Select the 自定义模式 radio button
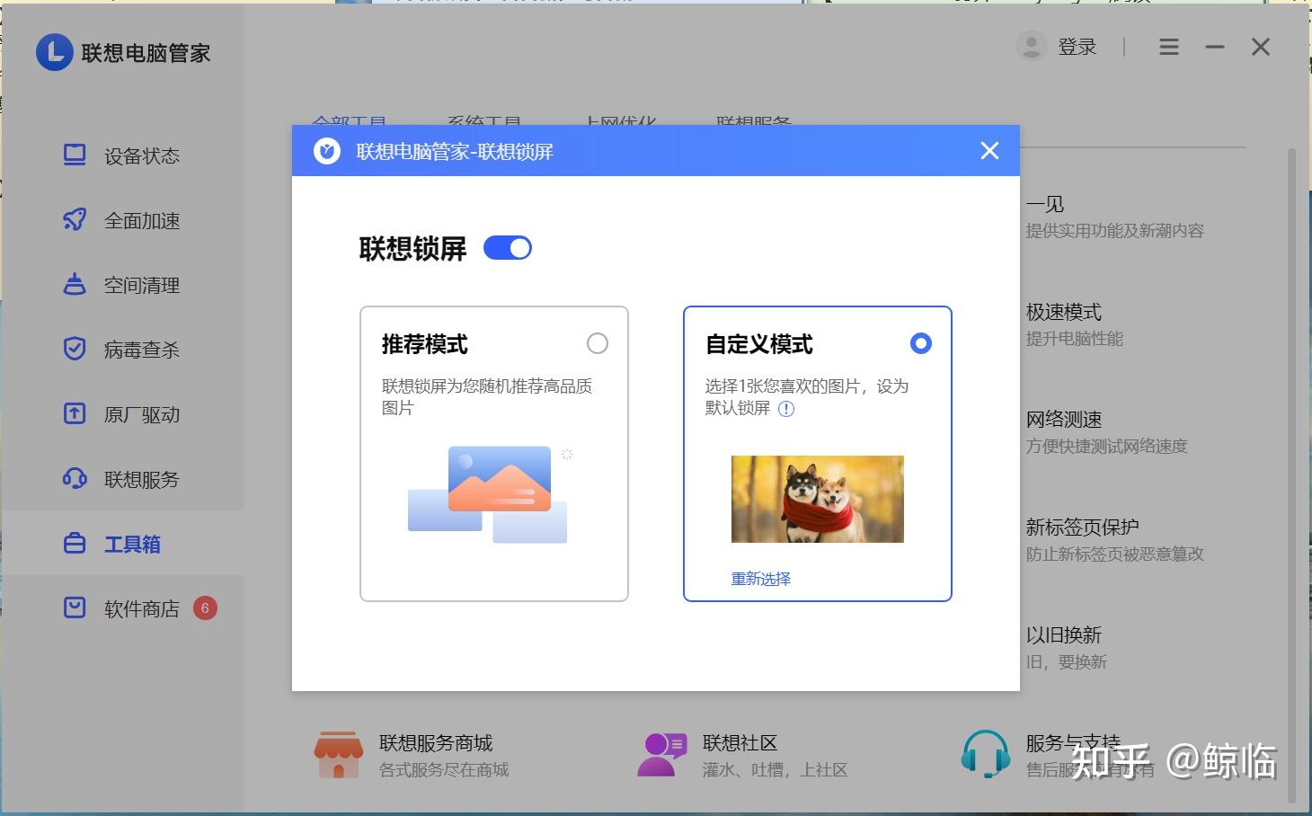1312x816 pixels. click(x=921, y=343)
